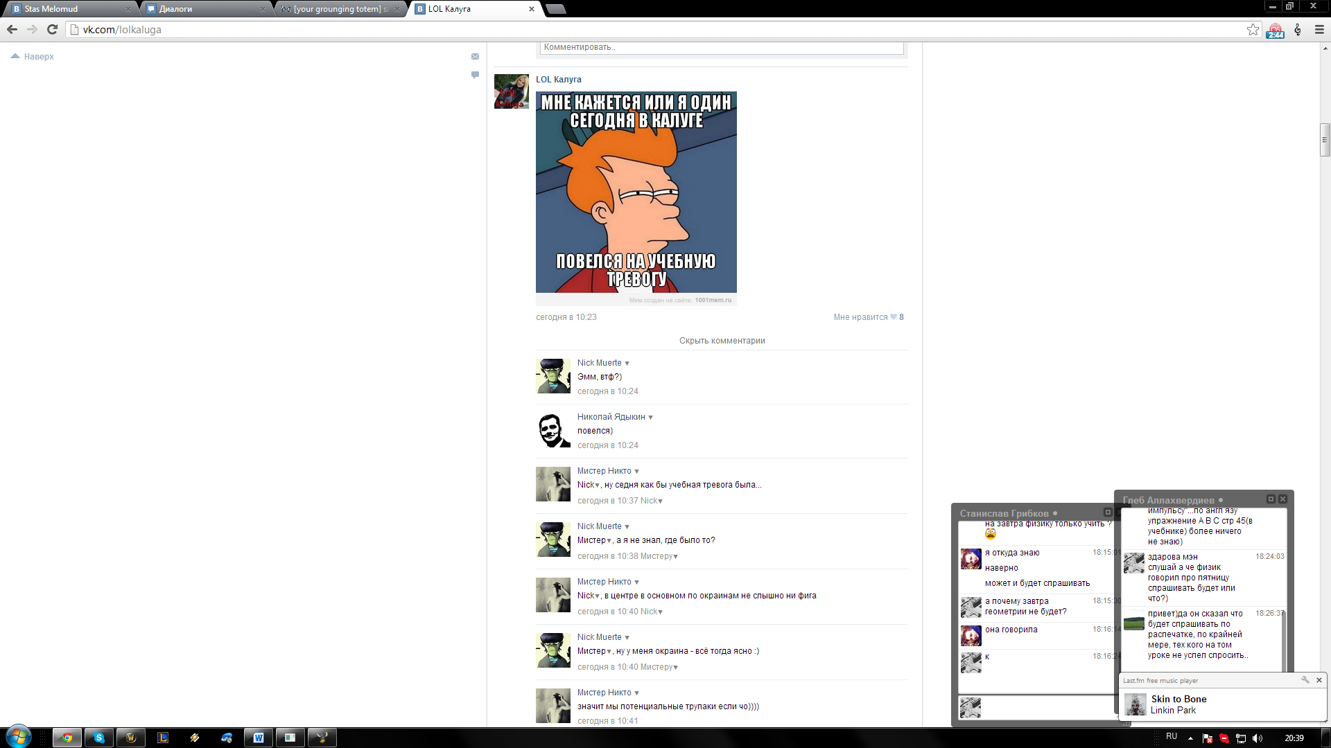Click the heart icon next to Мне нравится
Viewport: 1331px width, 748px height.
894,317
